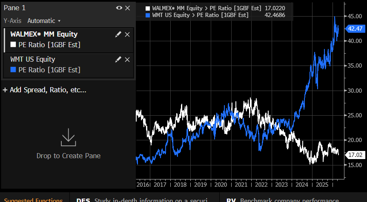Click WALMEX legend entry on the chart
Viewport: 367px width, 202px height.
click(206, 8)
